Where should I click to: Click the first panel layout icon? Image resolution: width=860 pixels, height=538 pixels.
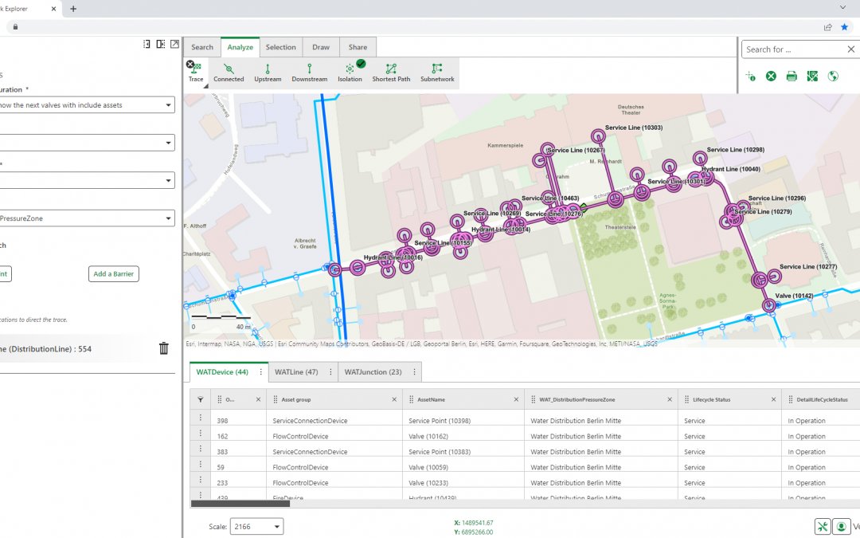coord(147,44)
